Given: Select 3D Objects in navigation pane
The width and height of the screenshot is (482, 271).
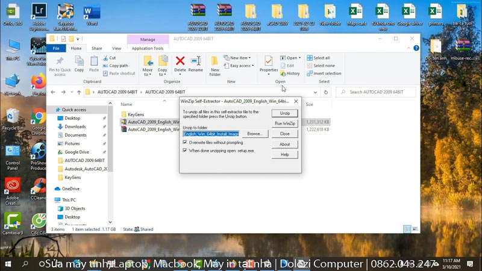Looking at the screenshot, I should 75,208.
